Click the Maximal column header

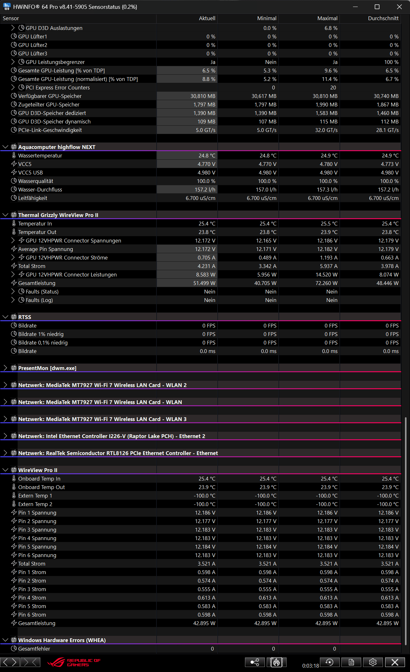(309, 18)
